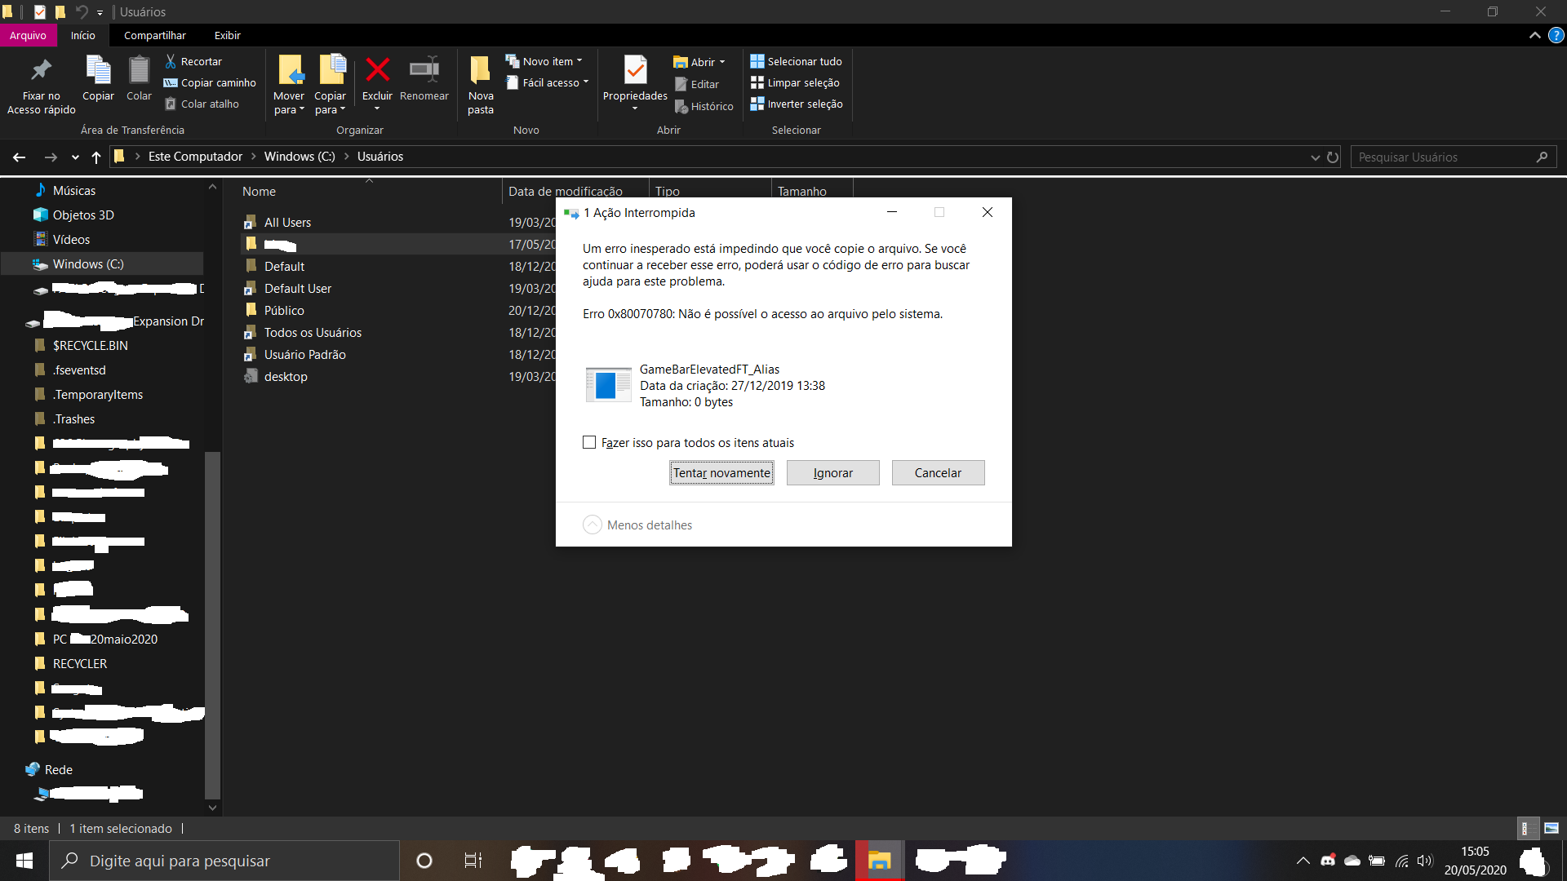This screenshot has height=881, width=1567.
Task: Switch to large icons view layout
Action: pos(1551,828)
